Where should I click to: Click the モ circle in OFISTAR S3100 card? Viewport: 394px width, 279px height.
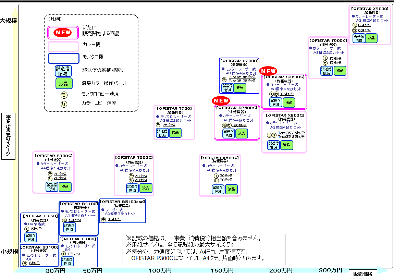click(x=25, y=264)
